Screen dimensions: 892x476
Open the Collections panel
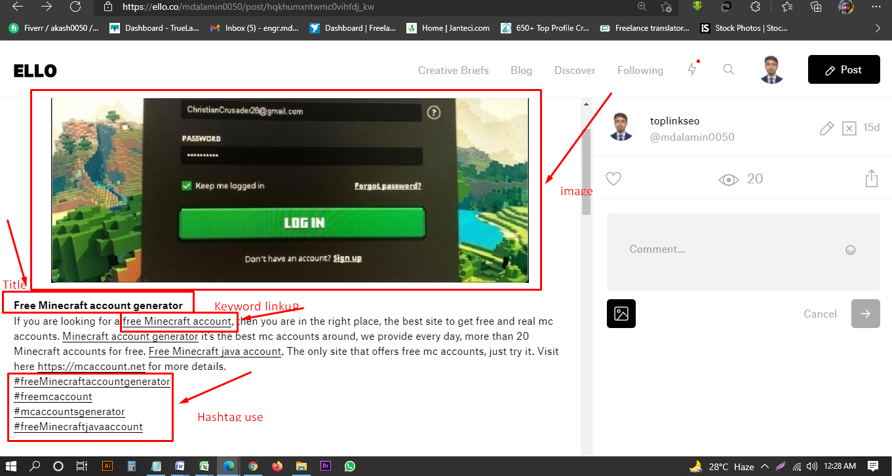(x=816, y=7)
